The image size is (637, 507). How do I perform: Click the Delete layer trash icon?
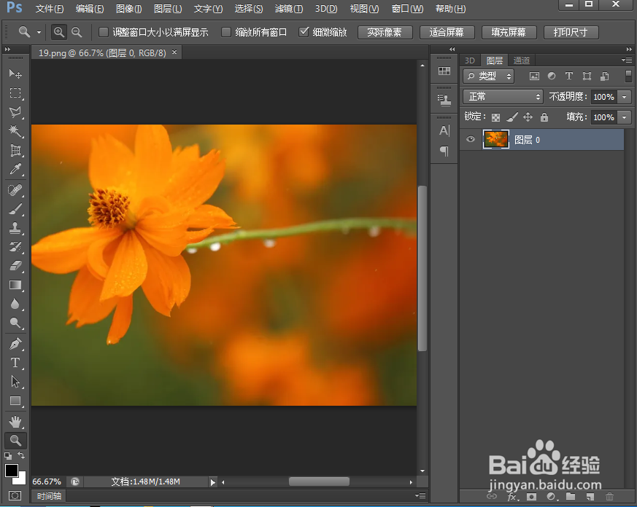tap(609, 497)
